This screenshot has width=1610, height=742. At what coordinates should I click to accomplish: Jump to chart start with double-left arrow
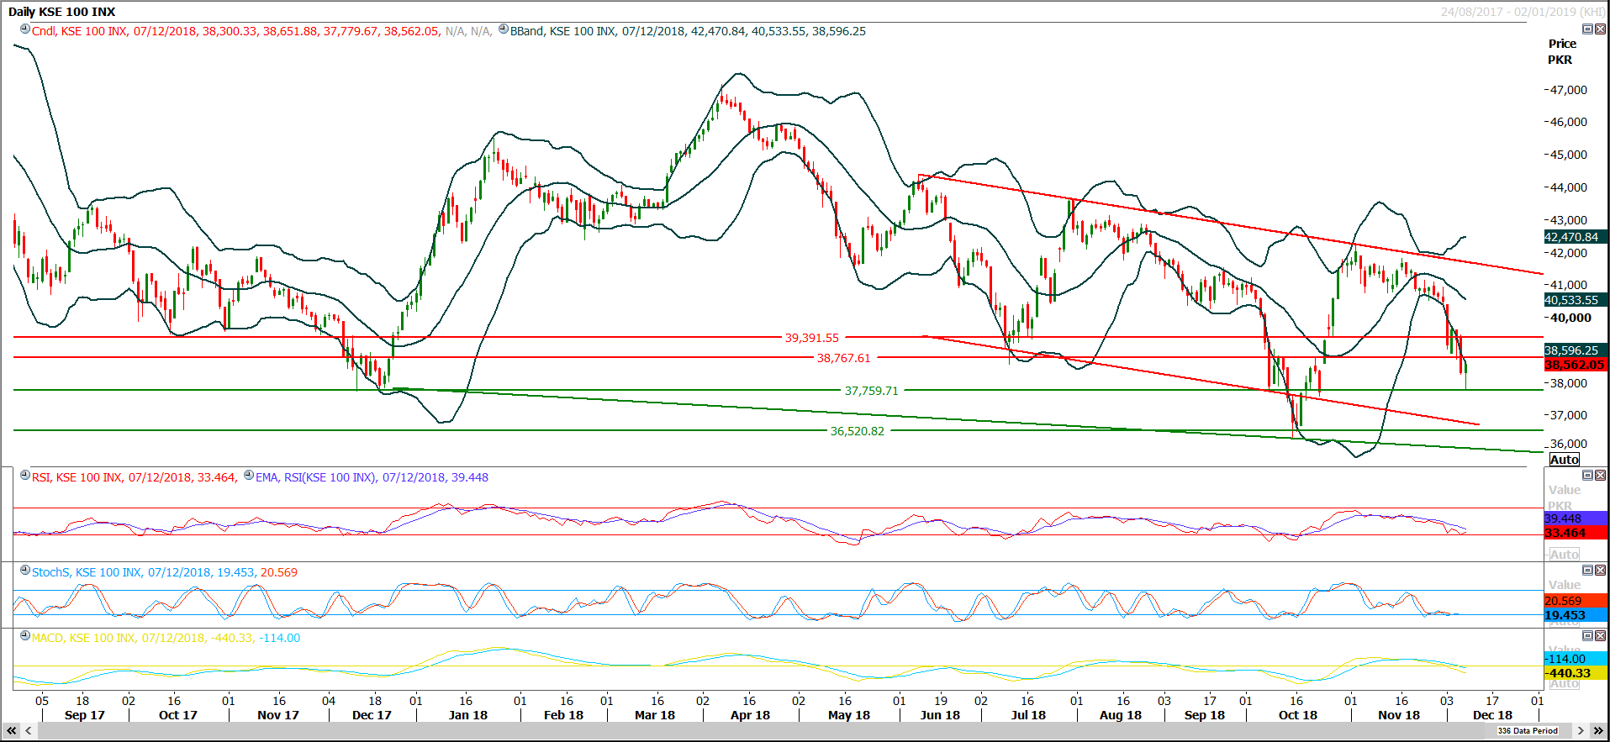(x=11, y=731)
